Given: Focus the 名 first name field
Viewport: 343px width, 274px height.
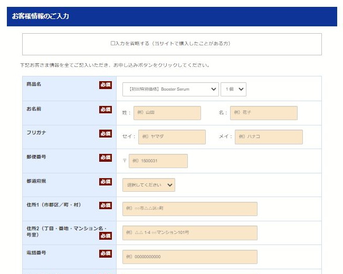Looking at the screenshot, I should tap(263, 113).
